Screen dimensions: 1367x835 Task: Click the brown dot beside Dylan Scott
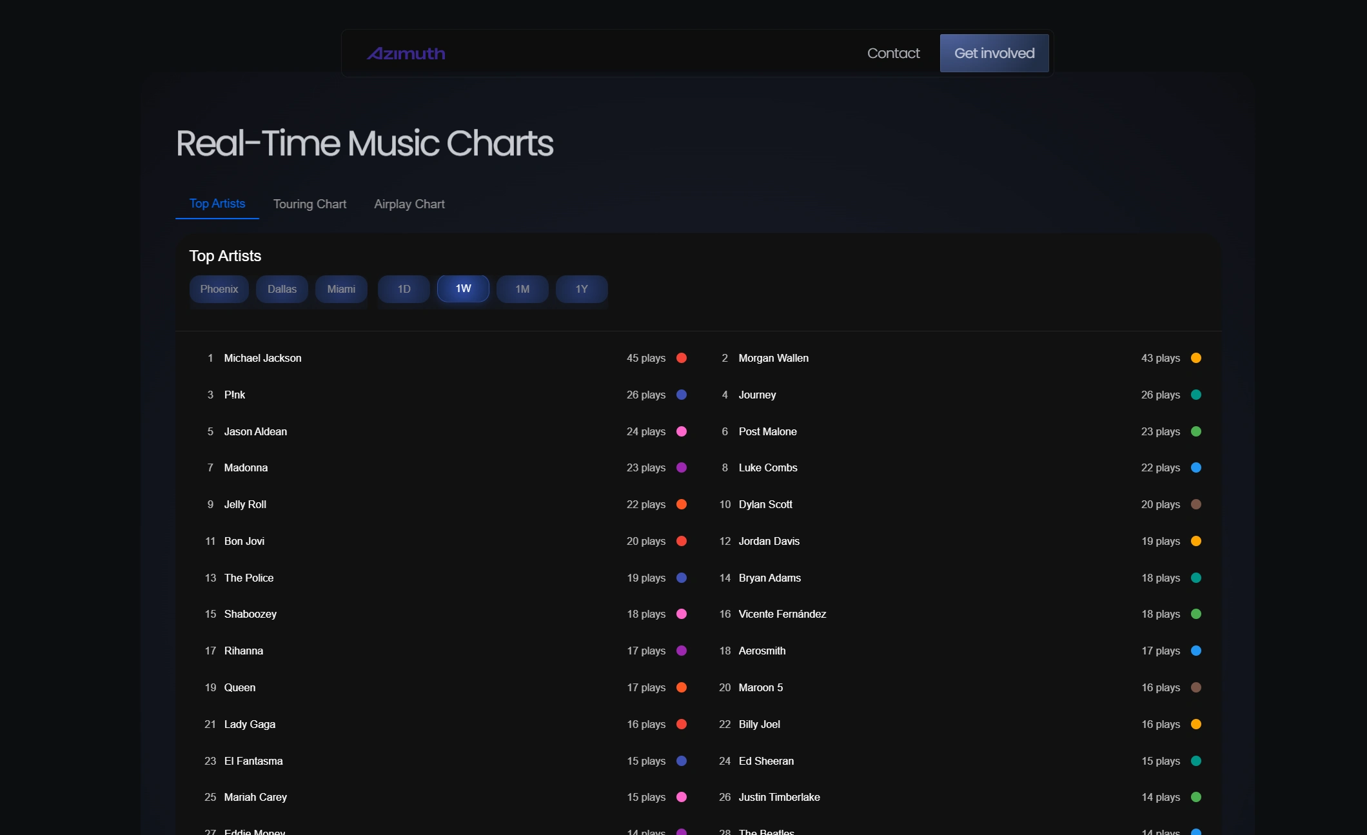[1196, 504]
